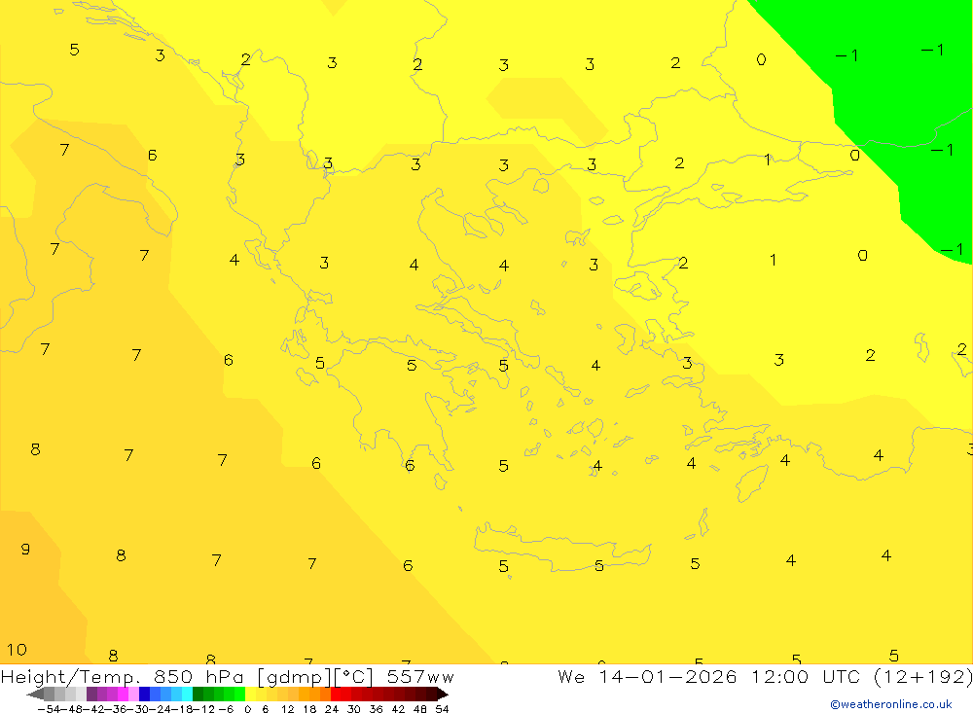Viewport: 973px width, 713px height.
Task: Click the legend label '54'
Action: click(442, 709)
